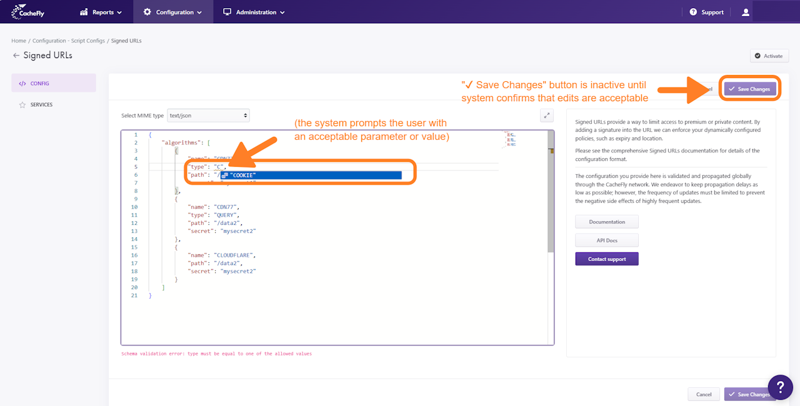Click the bottom Cancel button

coord(704,394)
